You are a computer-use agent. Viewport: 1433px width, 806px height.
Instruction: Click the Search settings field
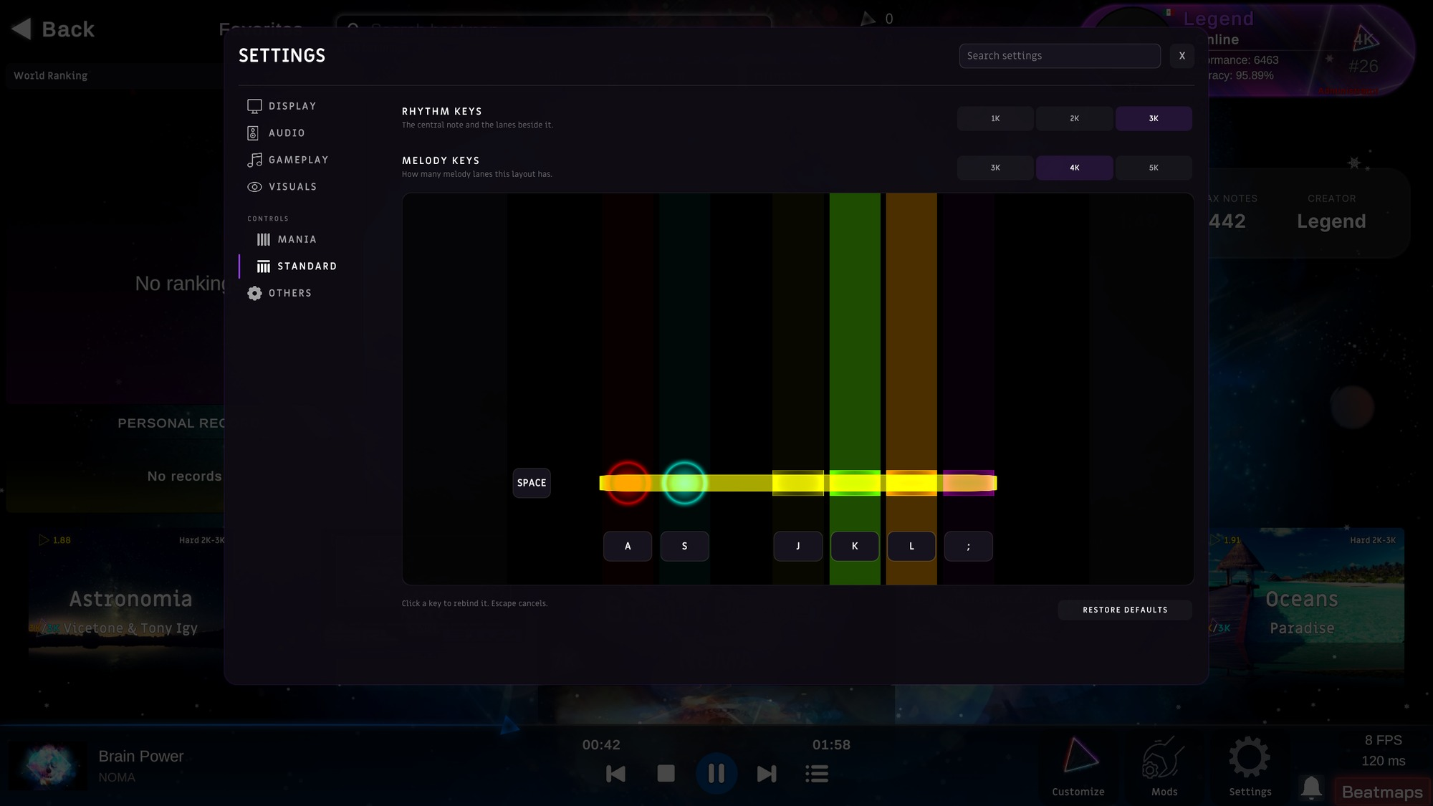coord(1060,56)
